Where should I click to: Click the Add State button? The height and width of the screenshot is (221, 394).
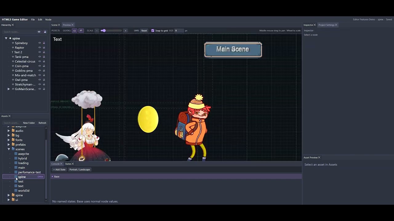click(59, 169)
